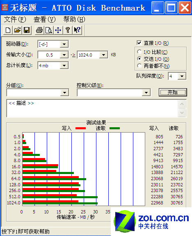Screen dimensions: 192x236
Task: Click the four-arrow move icon
Action: (x=58, y=30)
